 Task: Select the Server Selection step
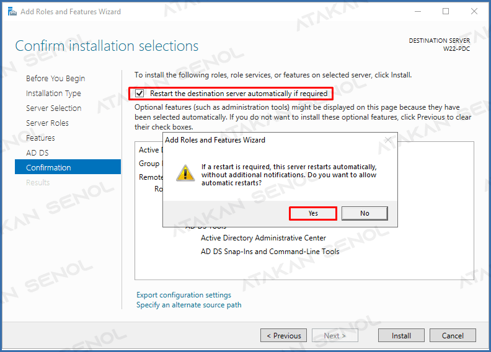coord(53,108)
